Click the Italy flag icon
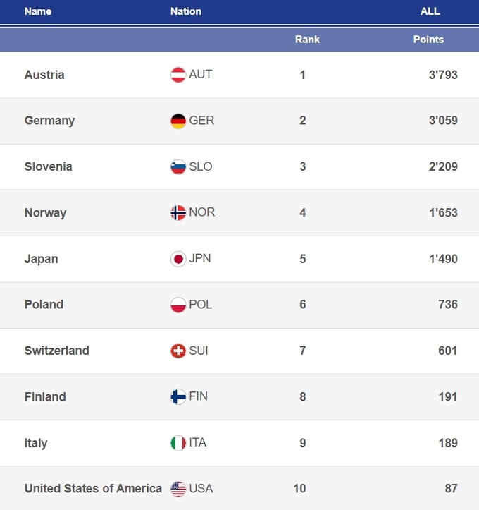The image size is (479, 510). [x=178, y=443]
